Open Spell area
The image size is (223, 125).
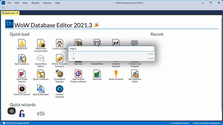pyautogui.click(x=97, y=75)
